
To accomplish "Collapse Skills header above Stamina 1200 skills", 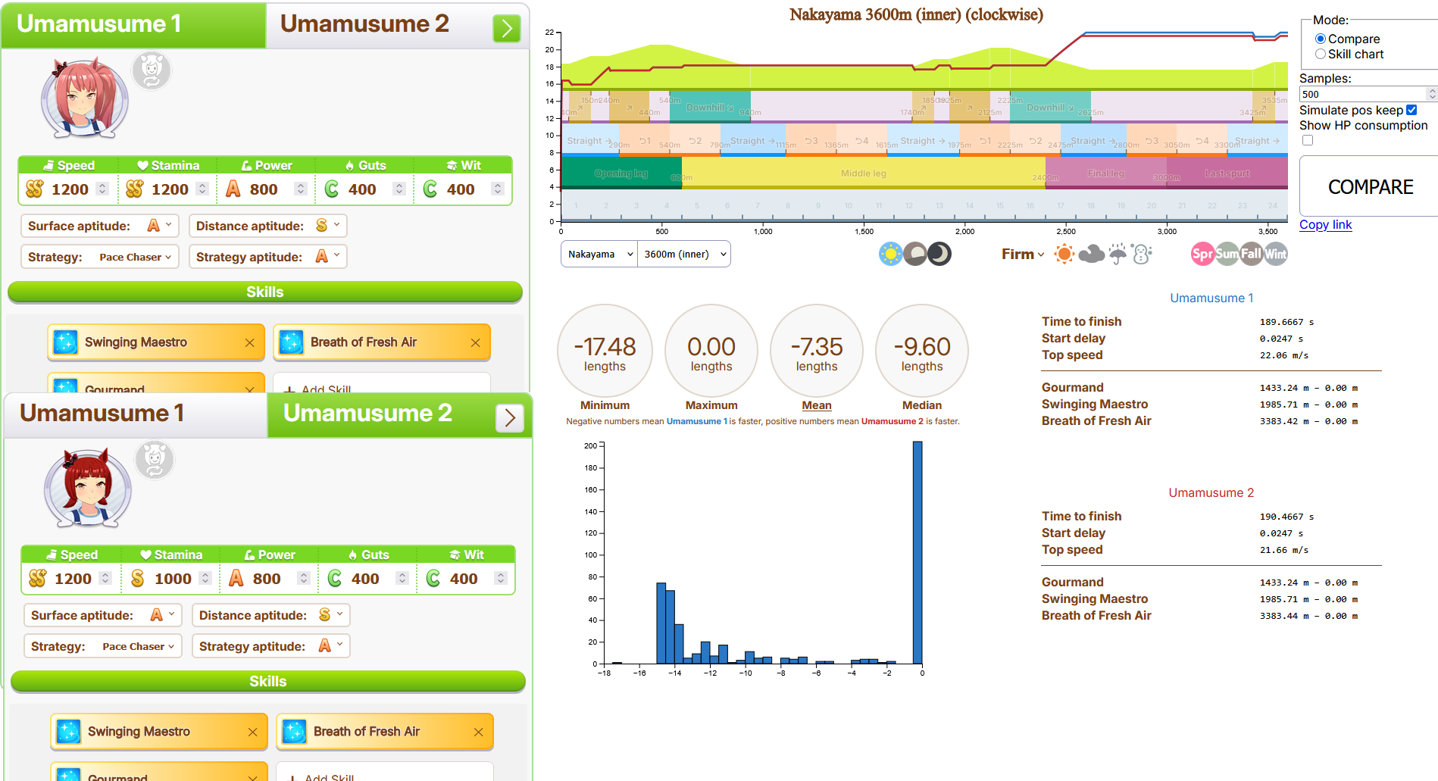I will point(265,292).
